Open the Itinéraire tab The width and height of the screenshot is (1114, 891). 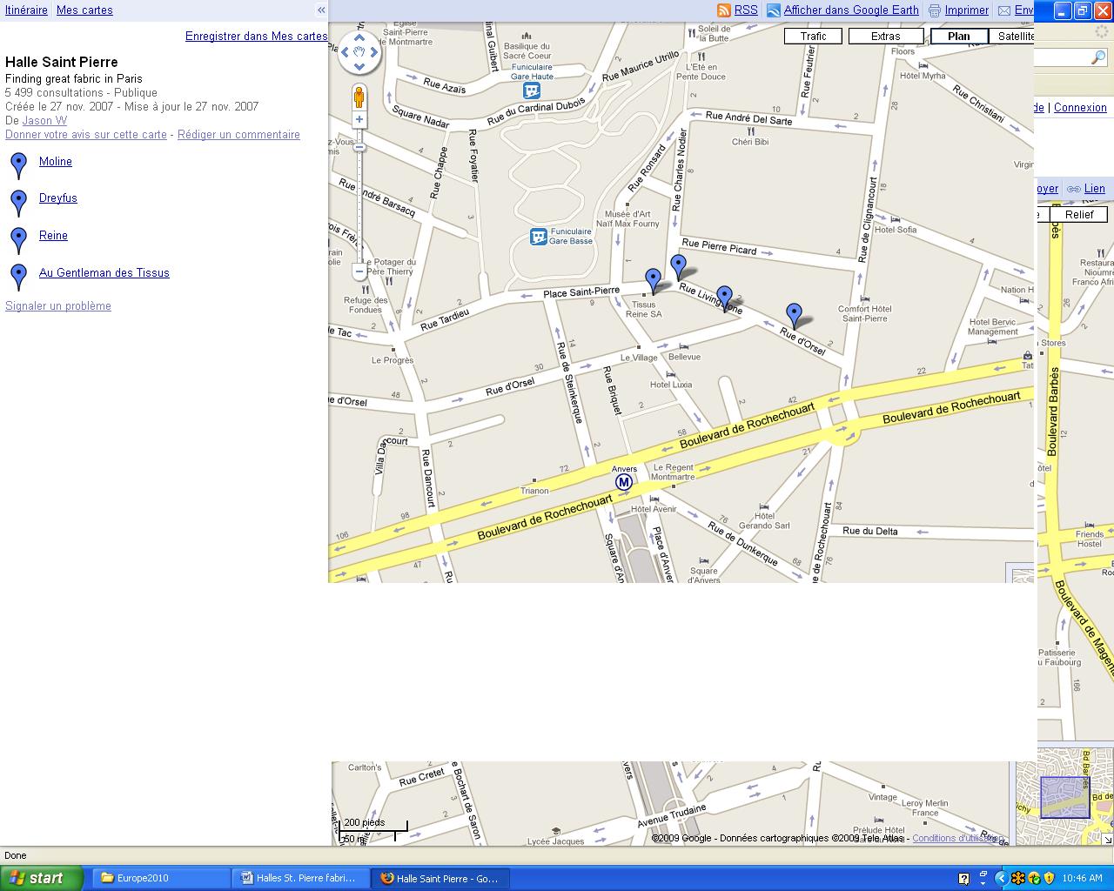(x=26, y=10)
